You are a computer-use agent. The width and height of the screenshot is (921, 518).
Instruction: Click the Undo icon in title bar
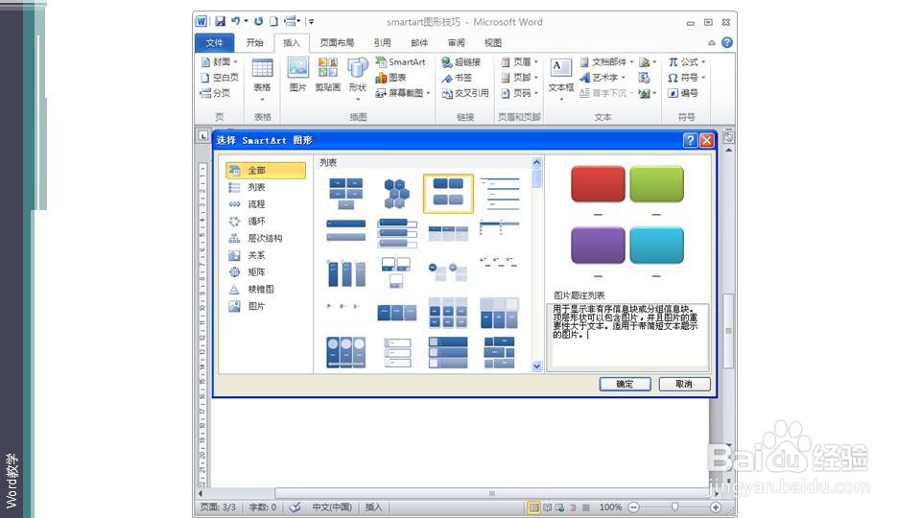click(x=236, y=21)
